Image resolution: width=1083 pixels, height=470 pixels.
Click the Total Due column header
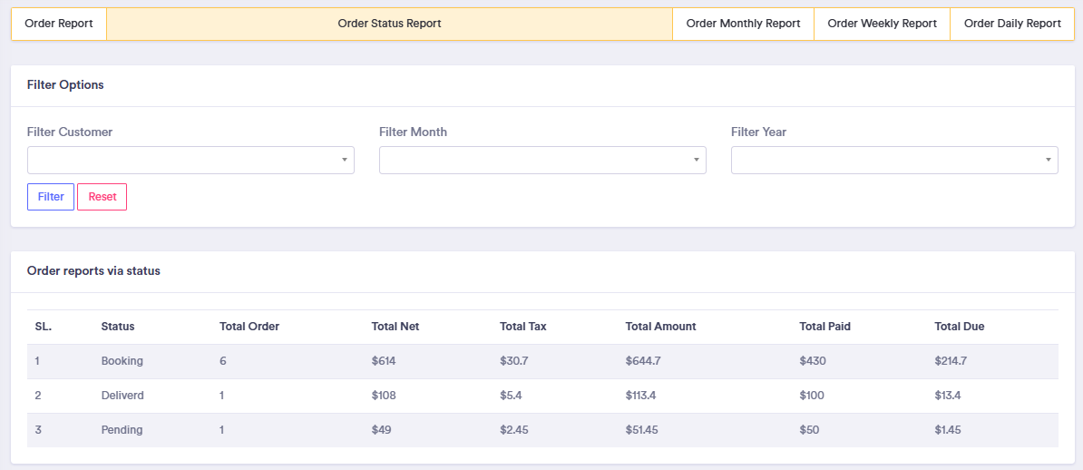click(x=960, y=327)
